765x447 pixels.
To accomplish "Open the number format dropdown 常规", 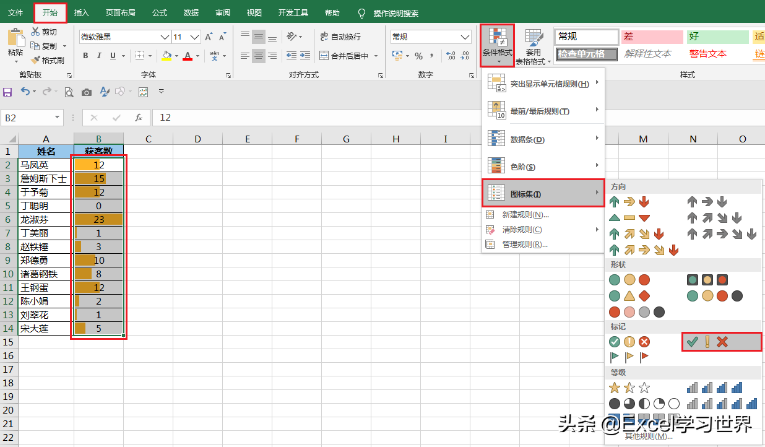I will pos(465,37).
